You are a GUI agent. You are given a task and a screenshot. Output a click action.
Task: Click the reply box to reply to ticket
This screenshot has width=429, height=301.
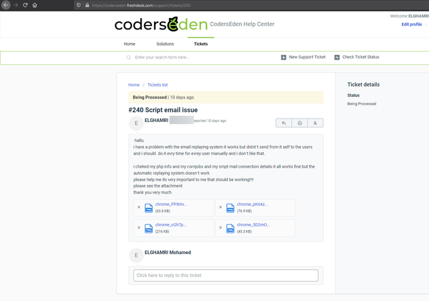(226, 276)
